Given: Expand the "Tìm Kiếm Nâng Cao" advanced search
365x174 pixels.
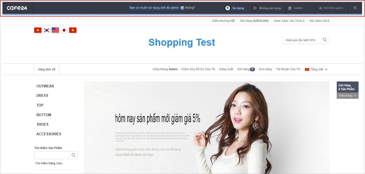Looking at the screenshot, I should pyautogui.click(x=49, y=163).
